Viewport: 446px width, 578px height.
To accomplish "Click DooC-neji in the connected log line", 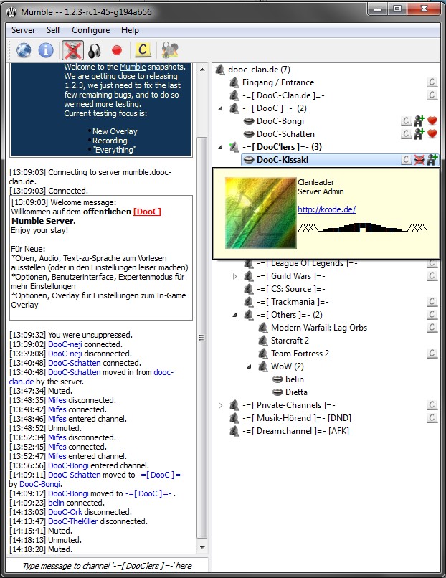I will pyautogui.click(x=65, y=344).
